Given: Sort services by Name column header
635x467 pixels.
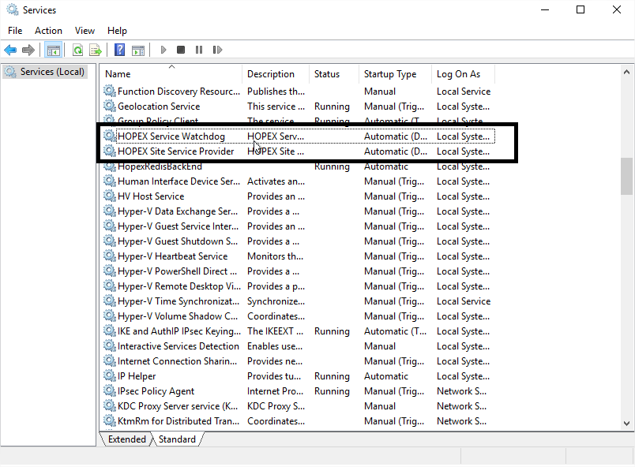Looking at the screenshot, I should [x=171, y=74].
